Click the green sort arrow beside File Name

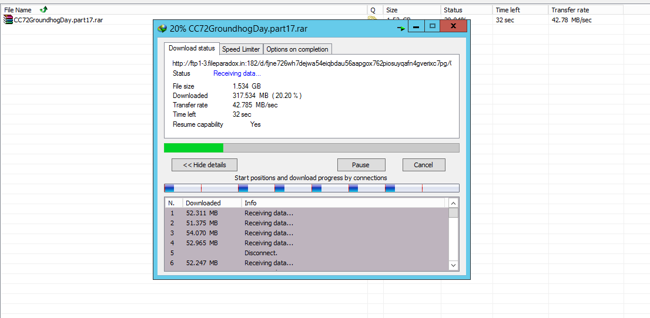[43, 9]
